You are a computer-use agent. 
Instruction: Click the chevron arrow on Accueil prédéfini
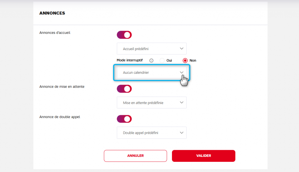pos(182,49)
